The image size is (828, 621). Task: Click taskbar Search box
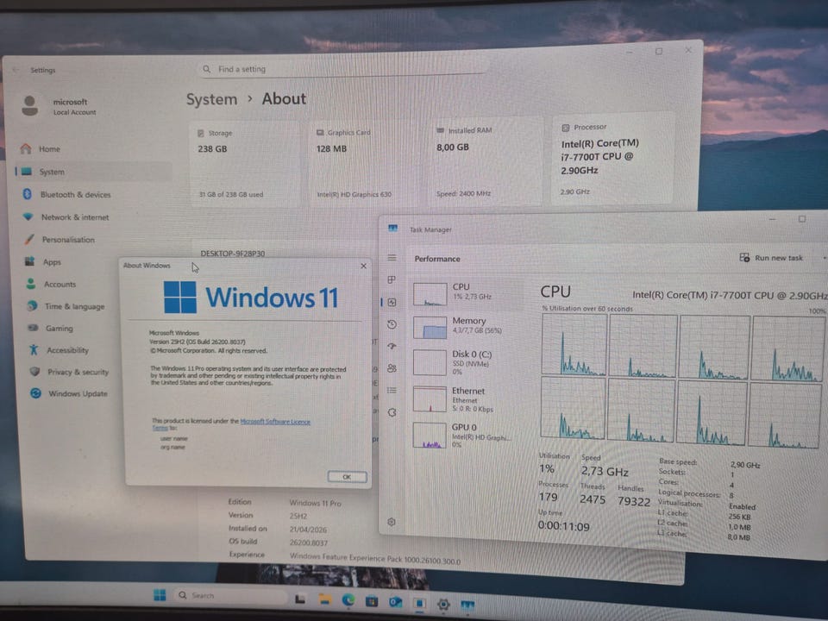click(231, 595)
